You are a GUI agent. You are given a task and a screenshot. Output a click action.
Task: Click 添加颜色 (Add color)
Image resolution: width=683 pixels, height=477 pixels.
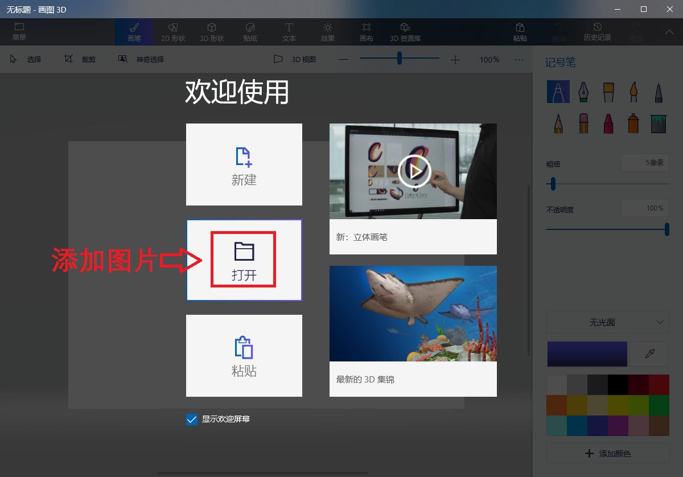(607, 453)
